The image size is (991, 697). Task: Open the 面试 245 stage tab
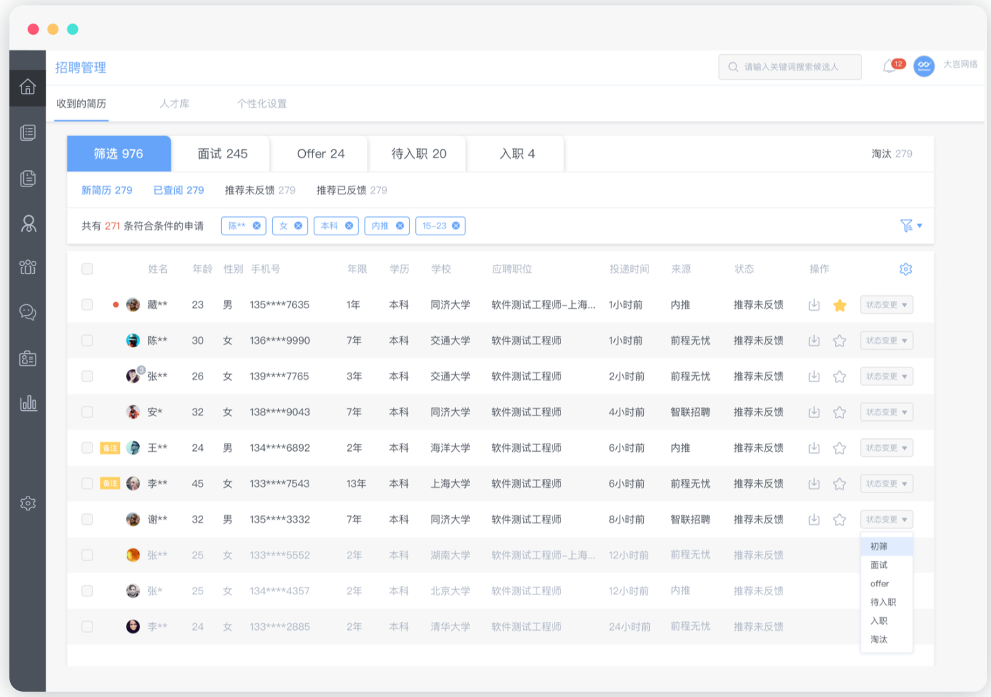tap(223, 153)
